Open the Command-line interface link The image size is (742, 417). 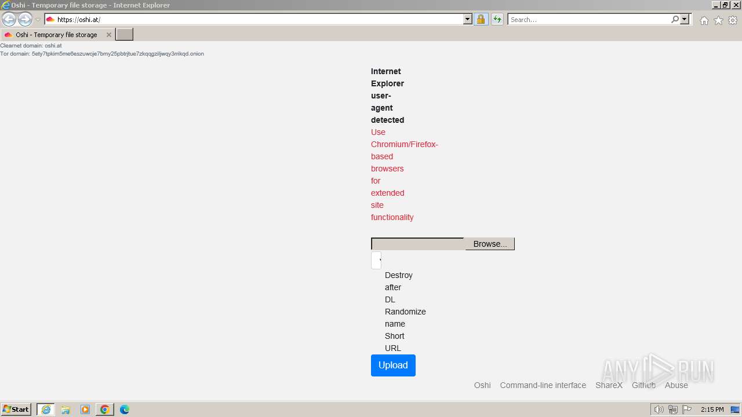(x=543, y=385)
